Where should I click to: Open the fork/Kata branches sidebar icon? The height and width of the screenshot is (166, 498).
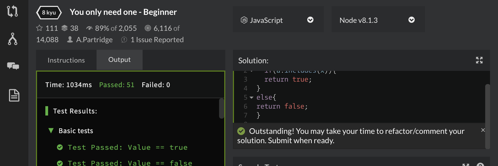click(x=13, y=39)
